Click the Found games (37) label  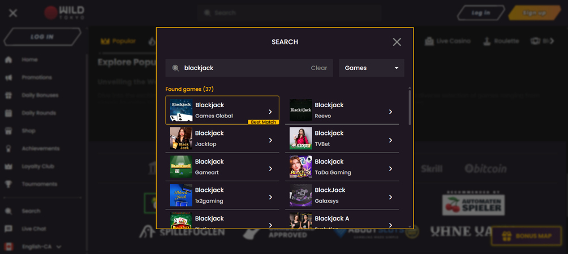pos(190,89)
